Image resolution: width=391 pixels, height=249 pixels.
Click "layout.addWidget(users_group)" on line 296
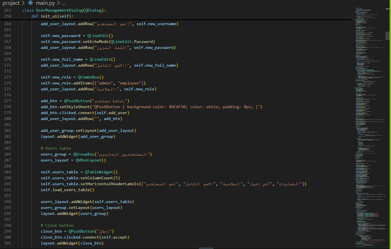pos(74,214)
